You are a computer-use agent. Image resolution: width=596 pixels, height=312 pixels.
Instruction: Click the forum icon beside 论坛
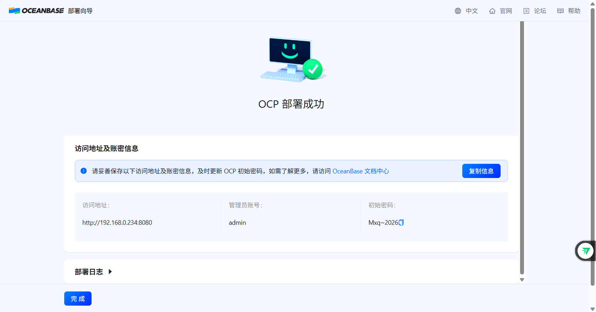(526, 11)
